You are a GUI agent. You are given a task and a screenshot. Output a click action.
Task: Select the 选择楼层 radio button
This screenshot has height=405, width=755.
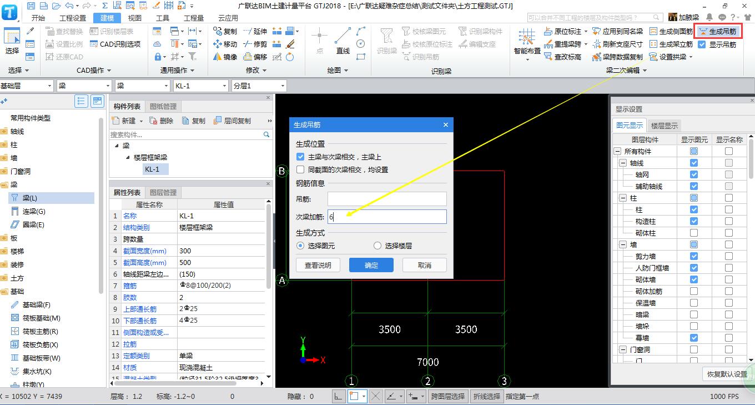tap(377, 246)
